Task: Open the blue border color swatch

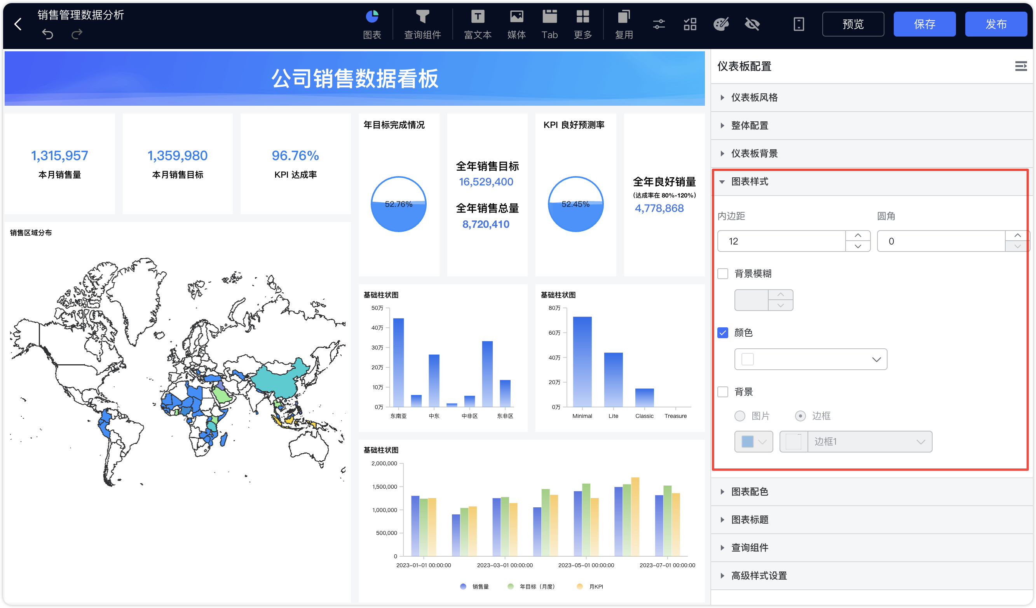Action: coord(753,442)
